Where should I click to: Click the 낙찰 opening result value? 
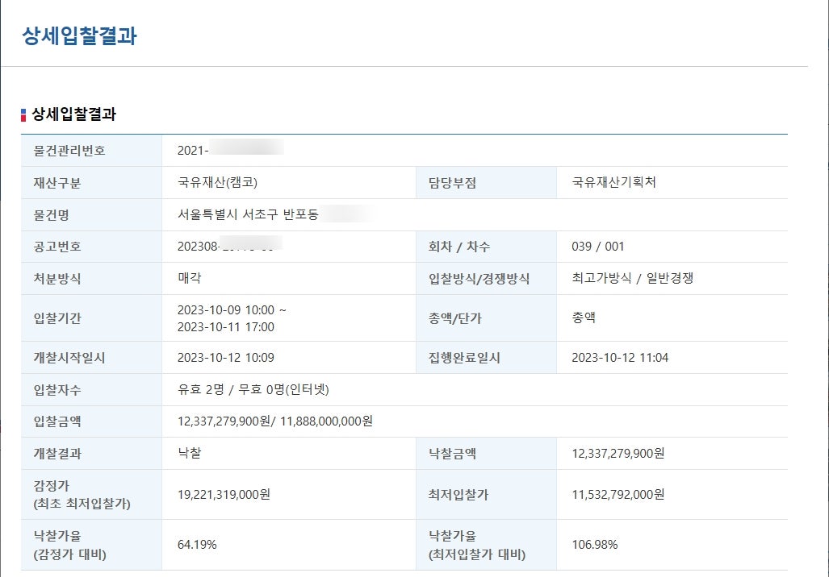tap(190, 453)
